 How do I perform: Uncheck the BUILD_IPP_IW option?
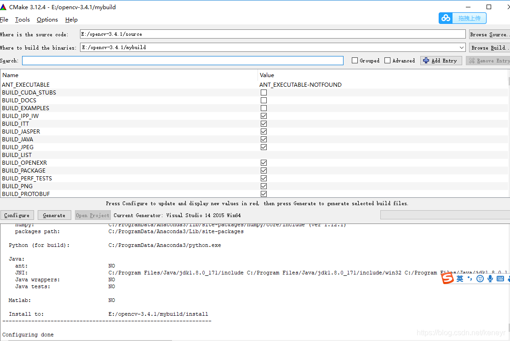pyautogui.click(x=264, y=116)
